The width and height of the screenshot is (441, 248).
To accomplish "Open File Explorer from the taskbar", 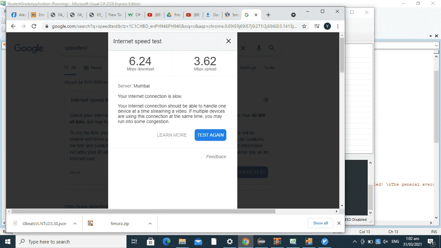I will [182, 242].
